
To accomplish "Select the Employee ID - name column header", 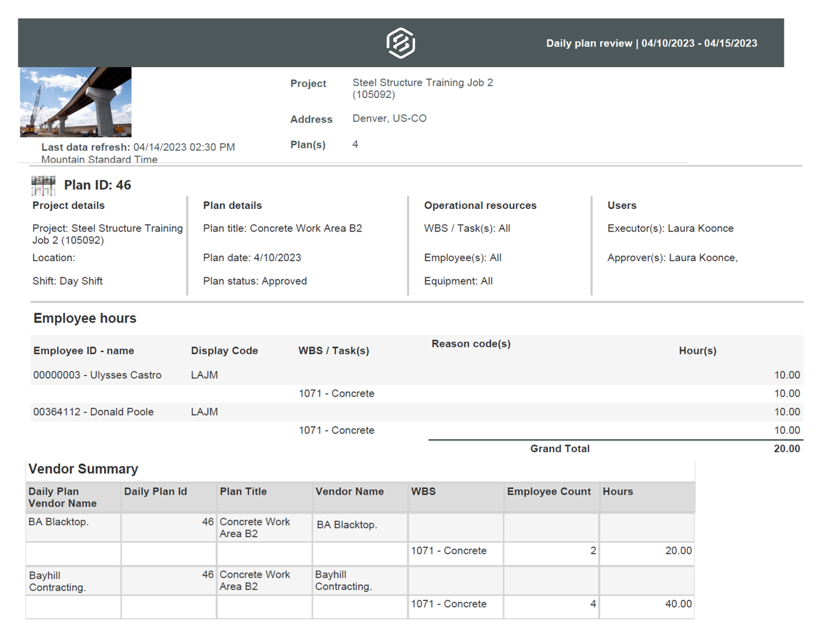I will [84, 351].
